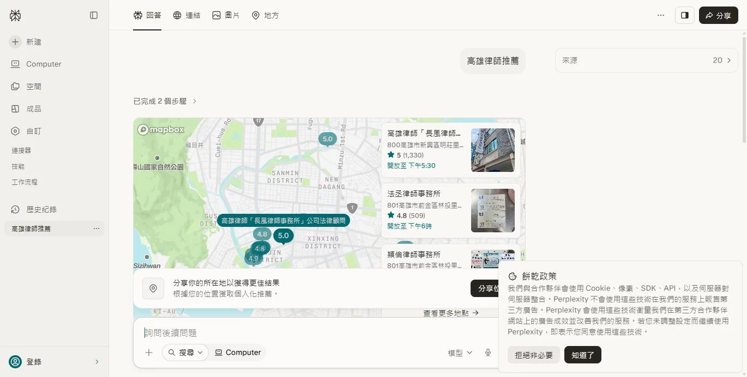Click 拒絕非必要 cookie button
The image size is (747, 377).
(x=534, y=355)
